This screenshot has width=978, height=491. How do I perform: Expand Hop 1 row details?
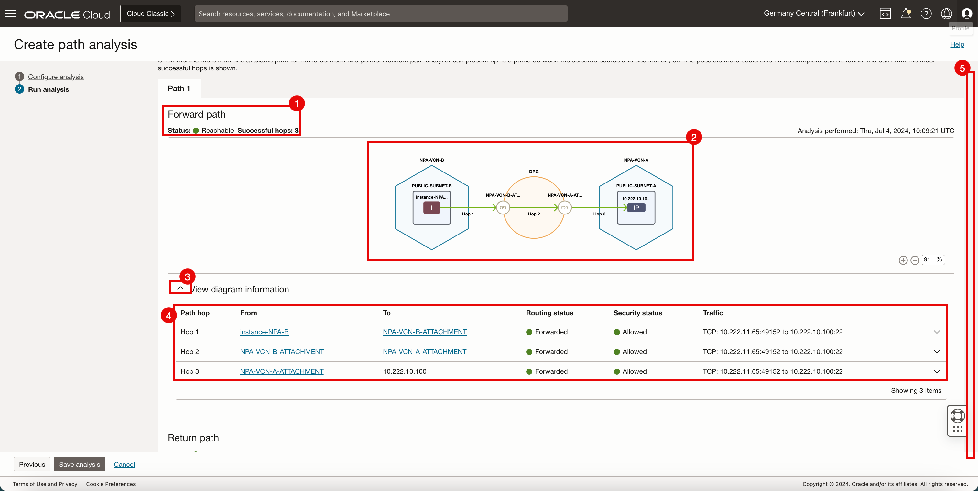(937, 332)
